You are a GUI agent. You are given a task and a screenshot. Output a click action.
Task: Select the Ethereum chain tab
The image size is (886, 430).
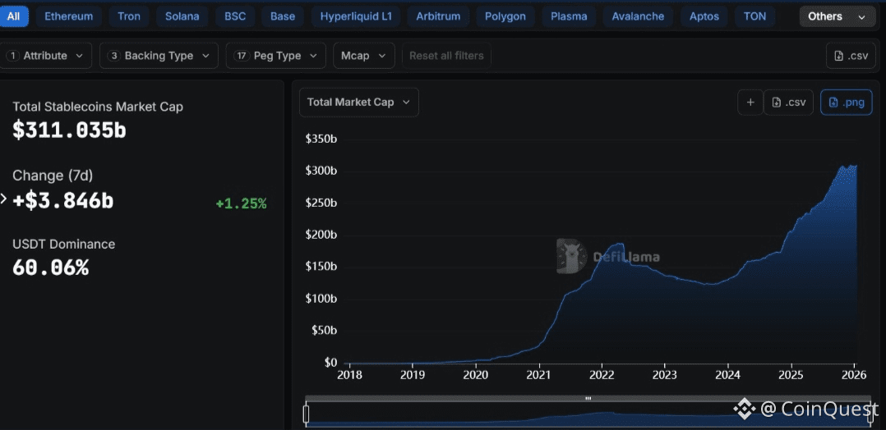[68, 16]
